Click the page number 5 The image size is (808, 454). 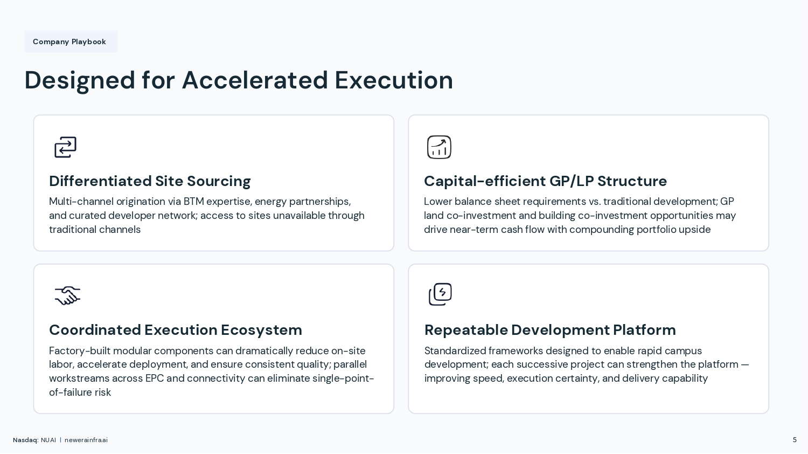coord(795,440)
